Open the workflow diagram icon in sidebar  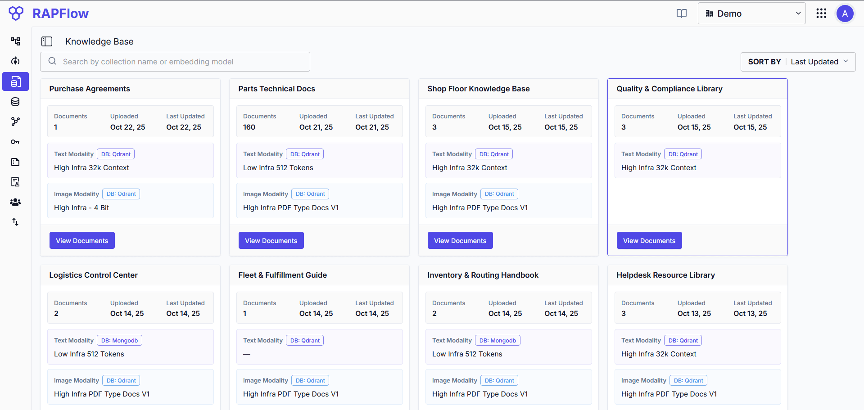pos(15,41)
